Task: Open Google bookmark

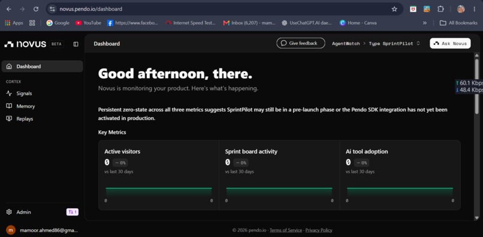Action: [58, 23]
